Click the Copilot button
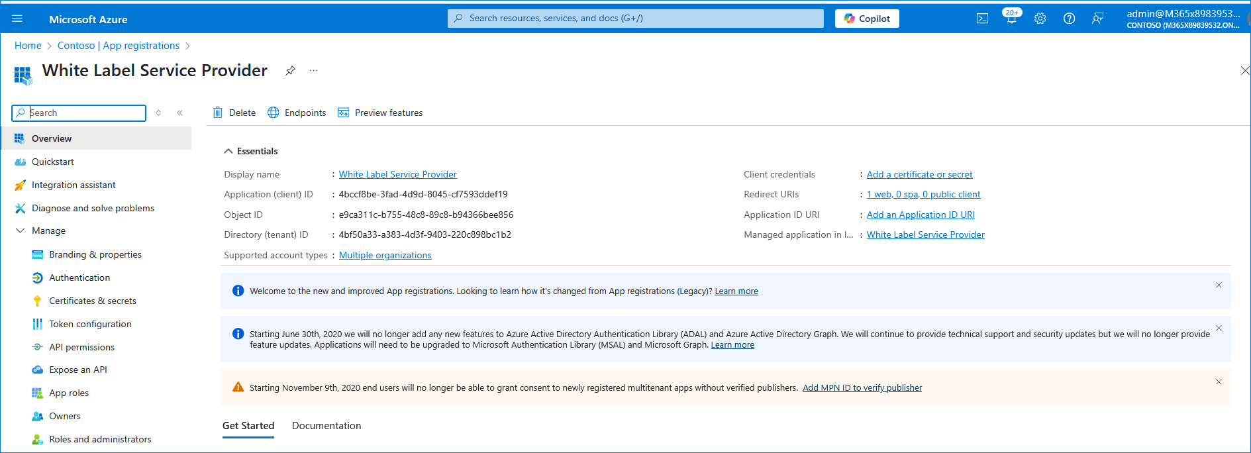 click(x=866, y=19)
